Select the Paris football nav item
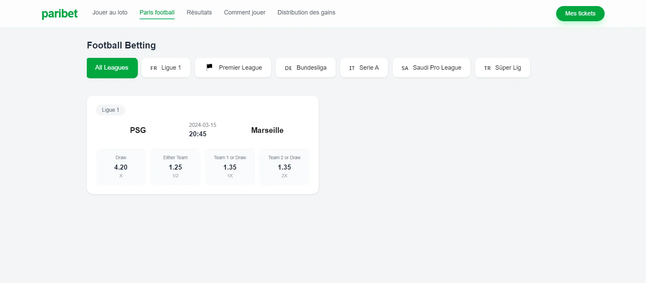The image size is (646, 283). pos(157,12)
